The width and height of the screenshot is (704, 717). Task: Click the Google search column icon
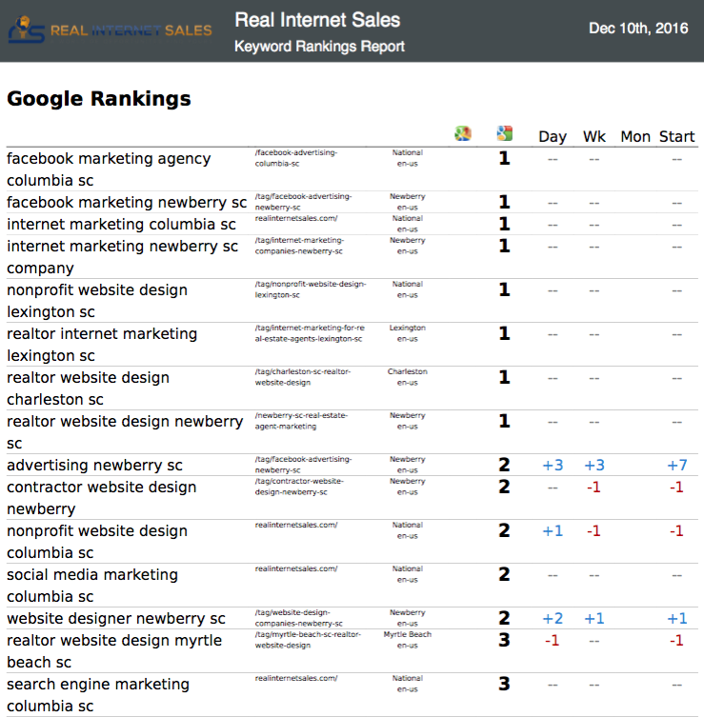tap(505, 133)
